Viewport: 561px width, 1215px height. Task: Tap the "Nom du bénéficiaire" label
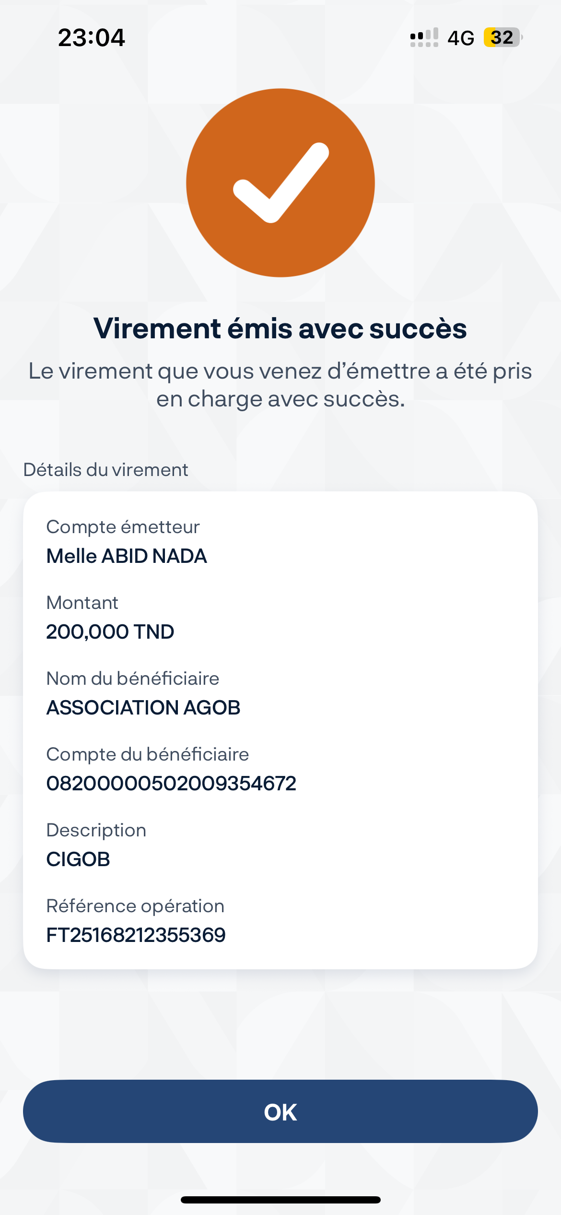tap(132, 679)
